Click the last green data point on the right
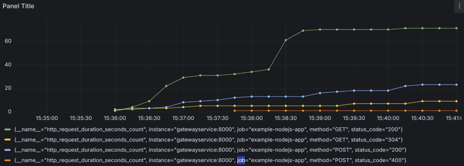The image size is (464, 166). pyautogui.click(x=456, y=28)
